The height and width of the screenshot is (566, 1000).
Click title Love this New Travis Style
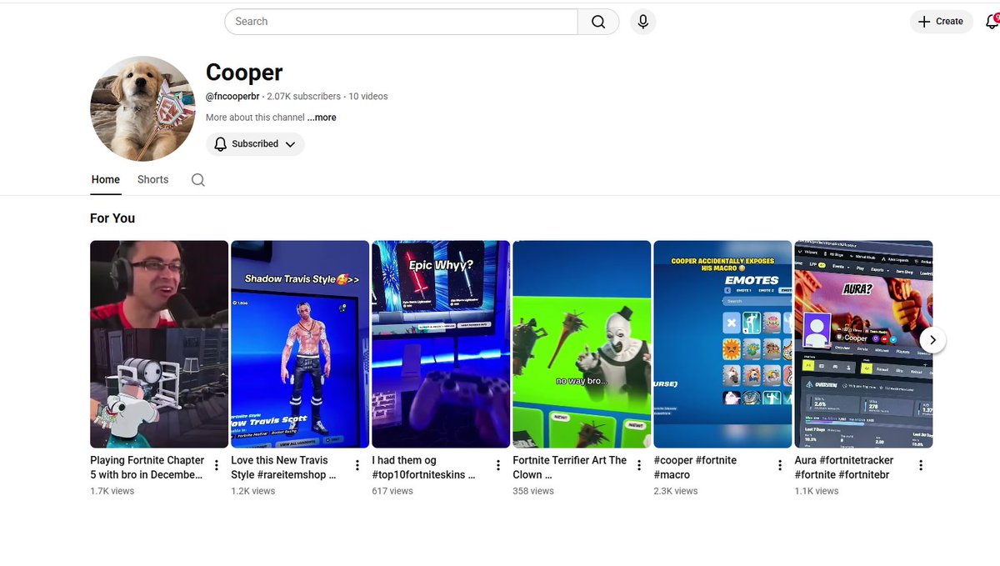(284, 468)
